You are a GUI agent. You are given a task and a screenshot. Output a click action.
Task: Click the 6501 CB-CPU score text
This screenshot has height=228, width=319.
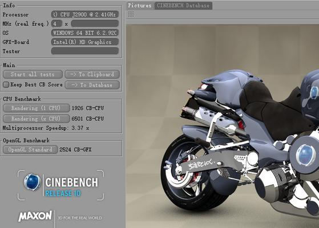point(88,119)
